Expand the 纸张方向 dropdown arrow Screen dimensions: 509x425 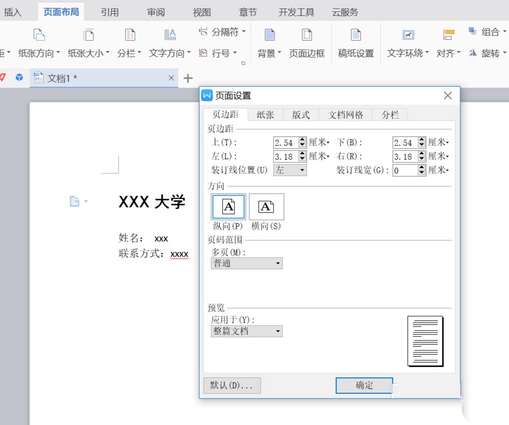58,52
